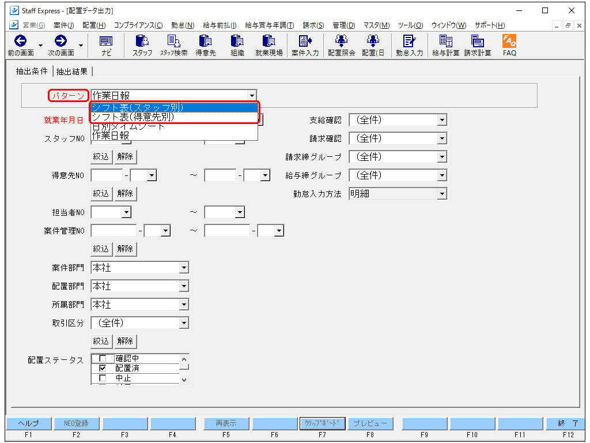590x443 pixels.
Task: Expand the arrow next to 次の画面
Action: point(81,45)
